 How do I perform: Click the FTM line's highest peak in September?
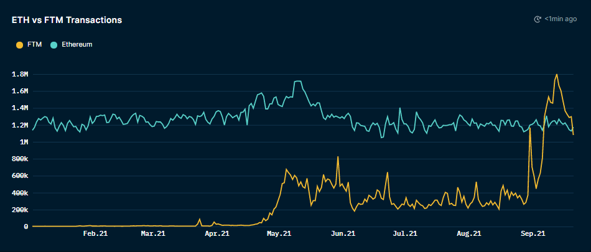(556, 75)
